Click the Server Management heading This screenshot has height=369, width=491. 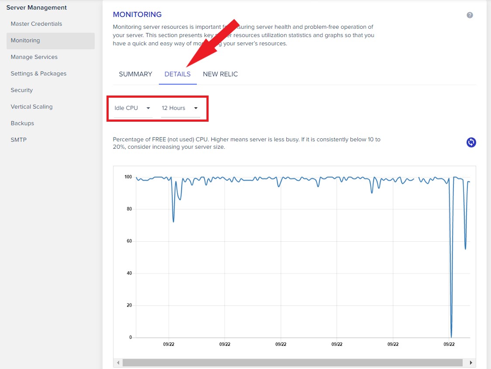36,7
